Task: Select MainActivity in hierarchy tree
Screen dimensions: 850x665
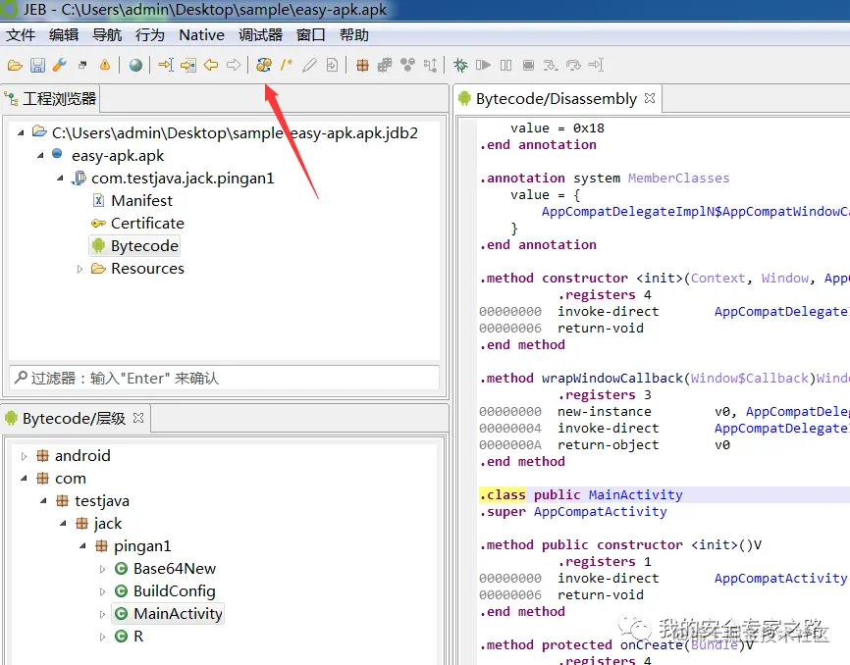Action: pyautogui.click(x=178, y=614)
